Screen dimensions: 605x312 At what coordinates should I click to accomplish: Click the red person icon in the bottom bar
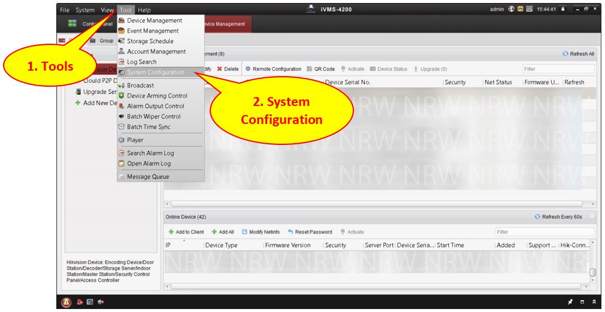tap(80, 302)
